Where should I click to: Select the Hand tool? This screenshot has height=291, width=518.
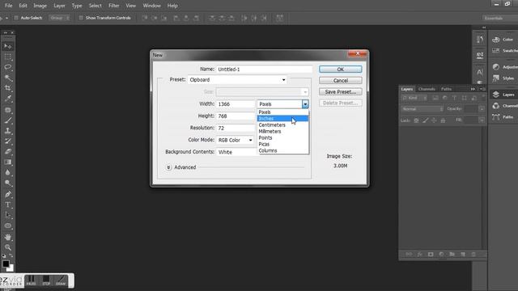(7, 237)
